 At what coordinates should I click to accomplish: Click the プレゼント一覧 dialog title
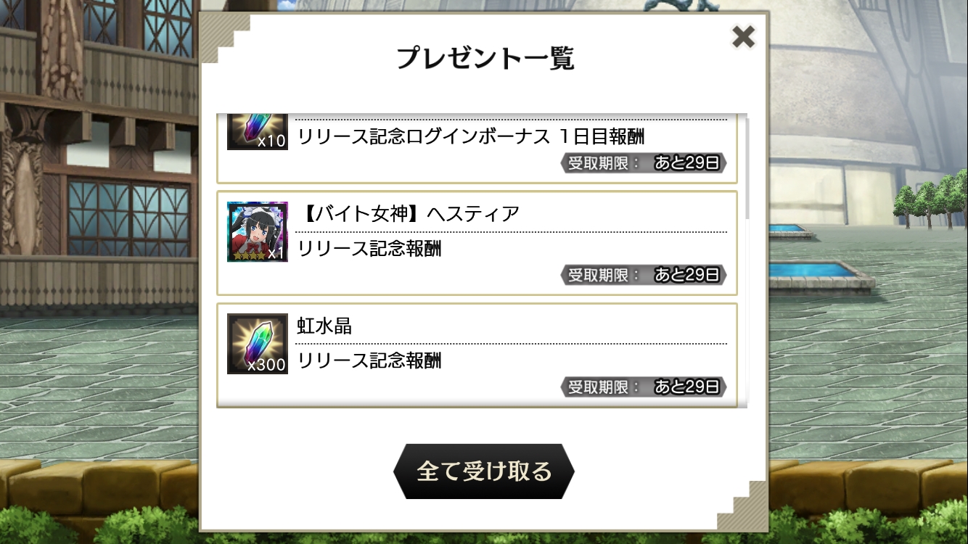pos(485,58)
